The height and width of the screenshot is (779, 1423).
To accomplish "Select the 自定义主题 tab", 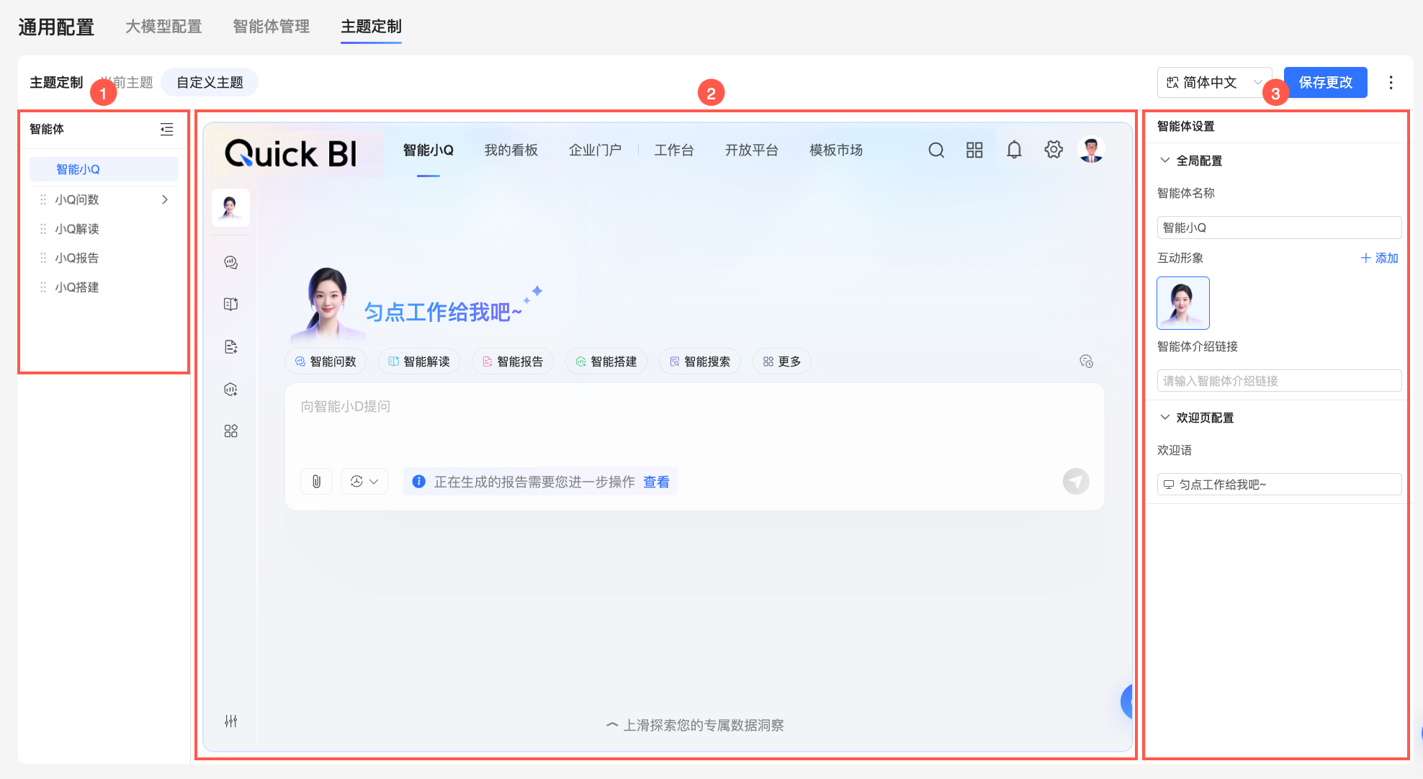I will pos(210,83).
